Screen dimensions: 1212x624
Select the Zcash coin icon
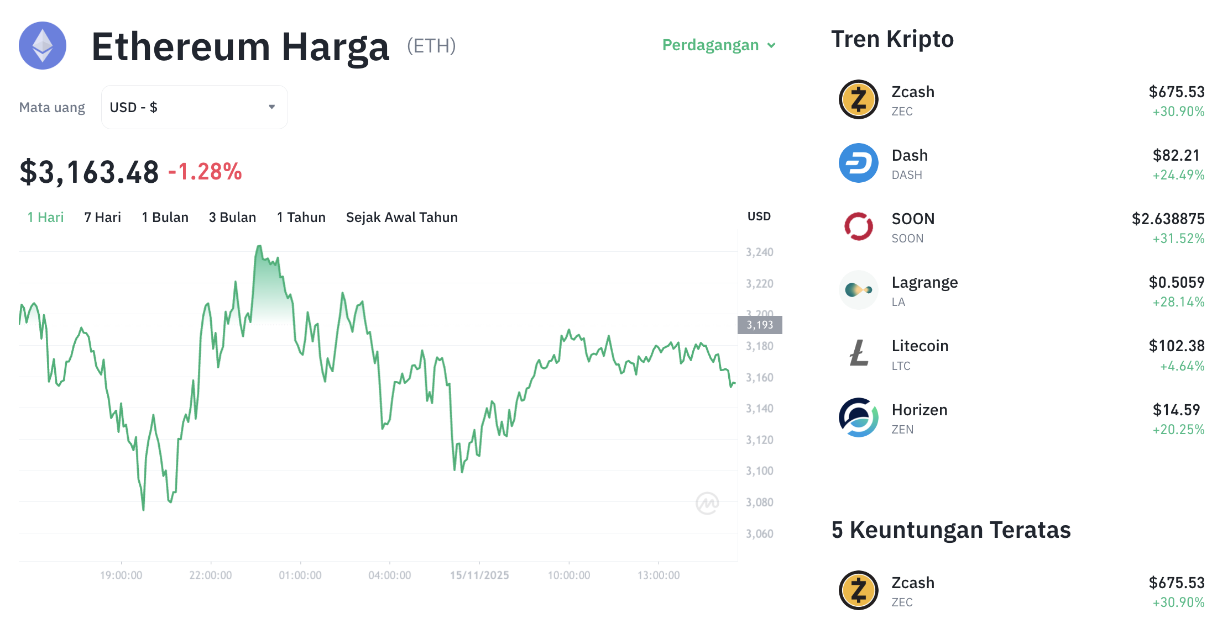pos(858,100)
